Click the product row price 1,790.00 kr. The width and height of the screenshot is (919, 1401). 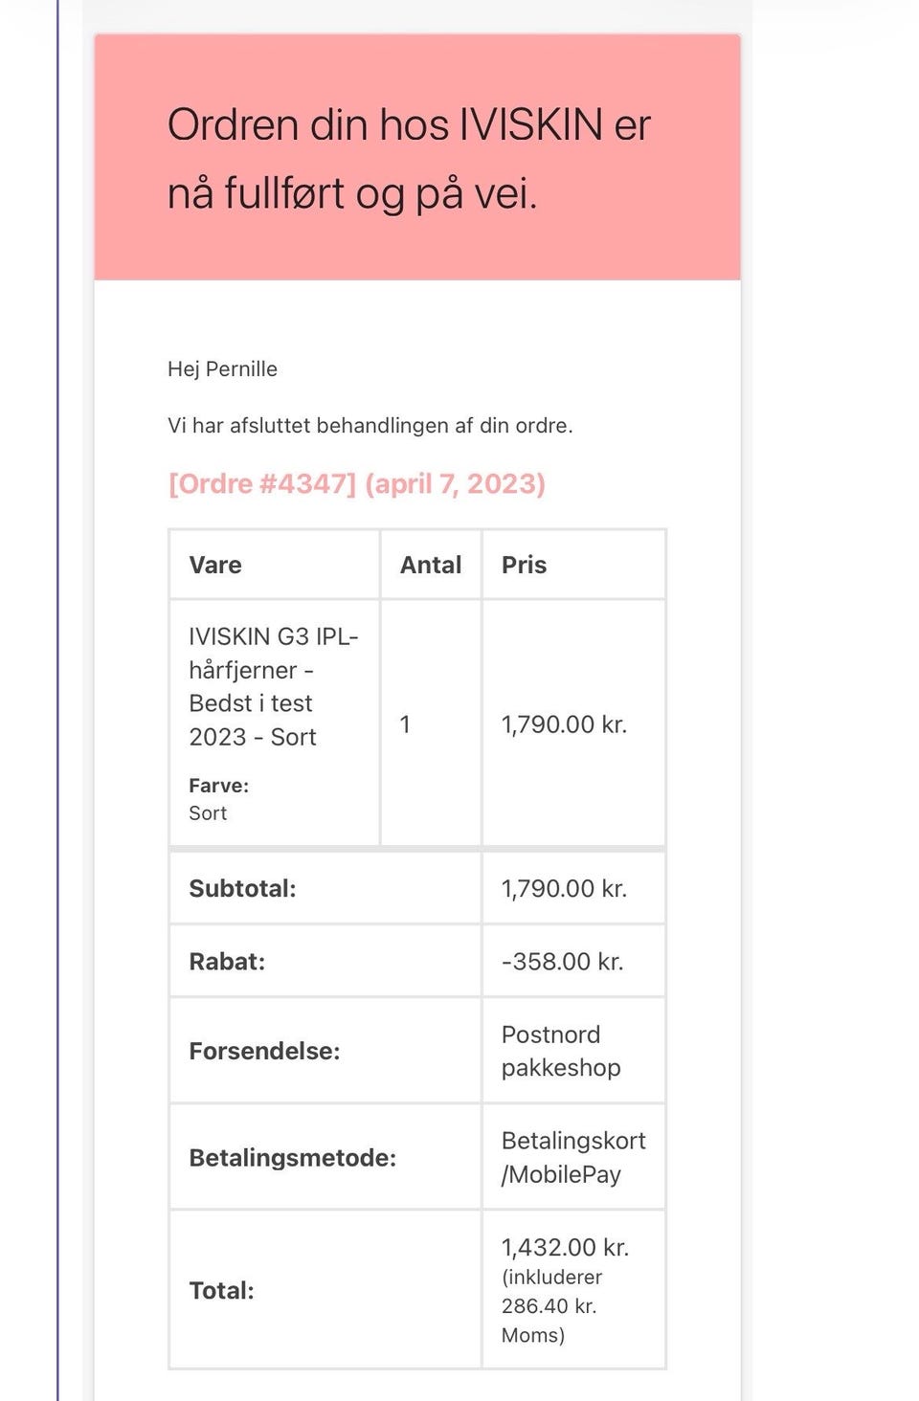(x=564, y=724)
